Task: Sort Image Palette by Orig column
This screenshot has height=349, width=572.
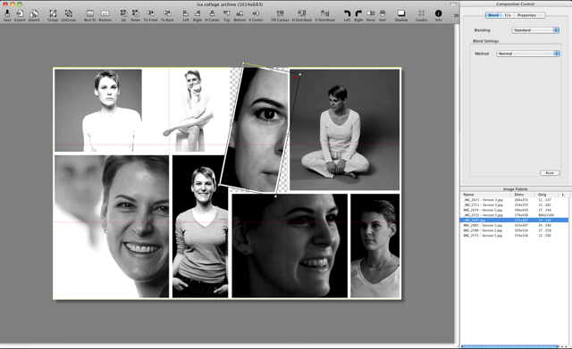Action: (x=547, y=195)
